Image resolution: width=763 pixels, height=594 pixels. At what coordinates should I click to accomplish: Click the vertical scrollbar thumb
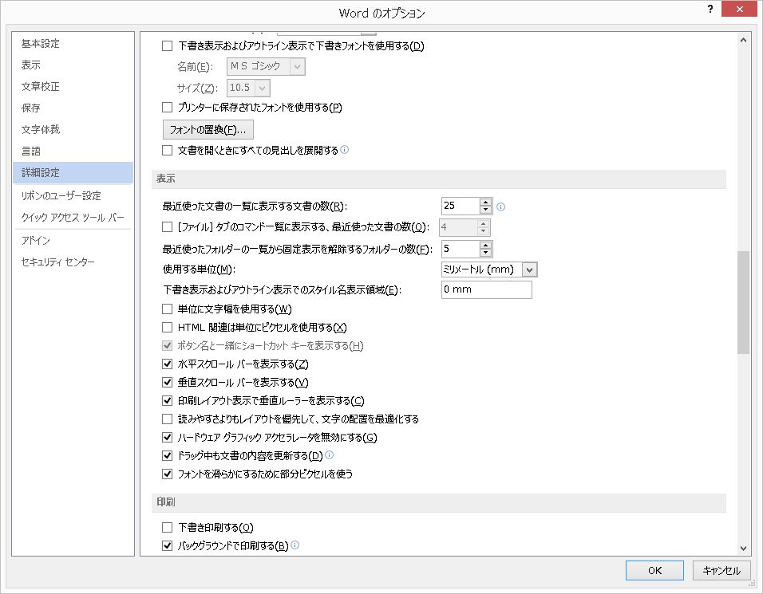(x=743, y=302)
